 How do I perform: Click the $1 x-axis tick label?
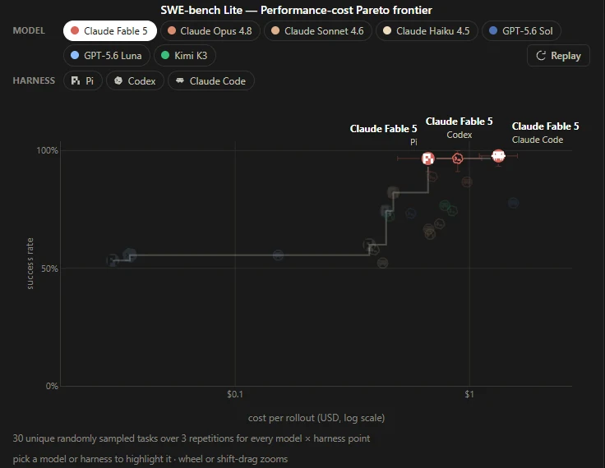point(469,394)
